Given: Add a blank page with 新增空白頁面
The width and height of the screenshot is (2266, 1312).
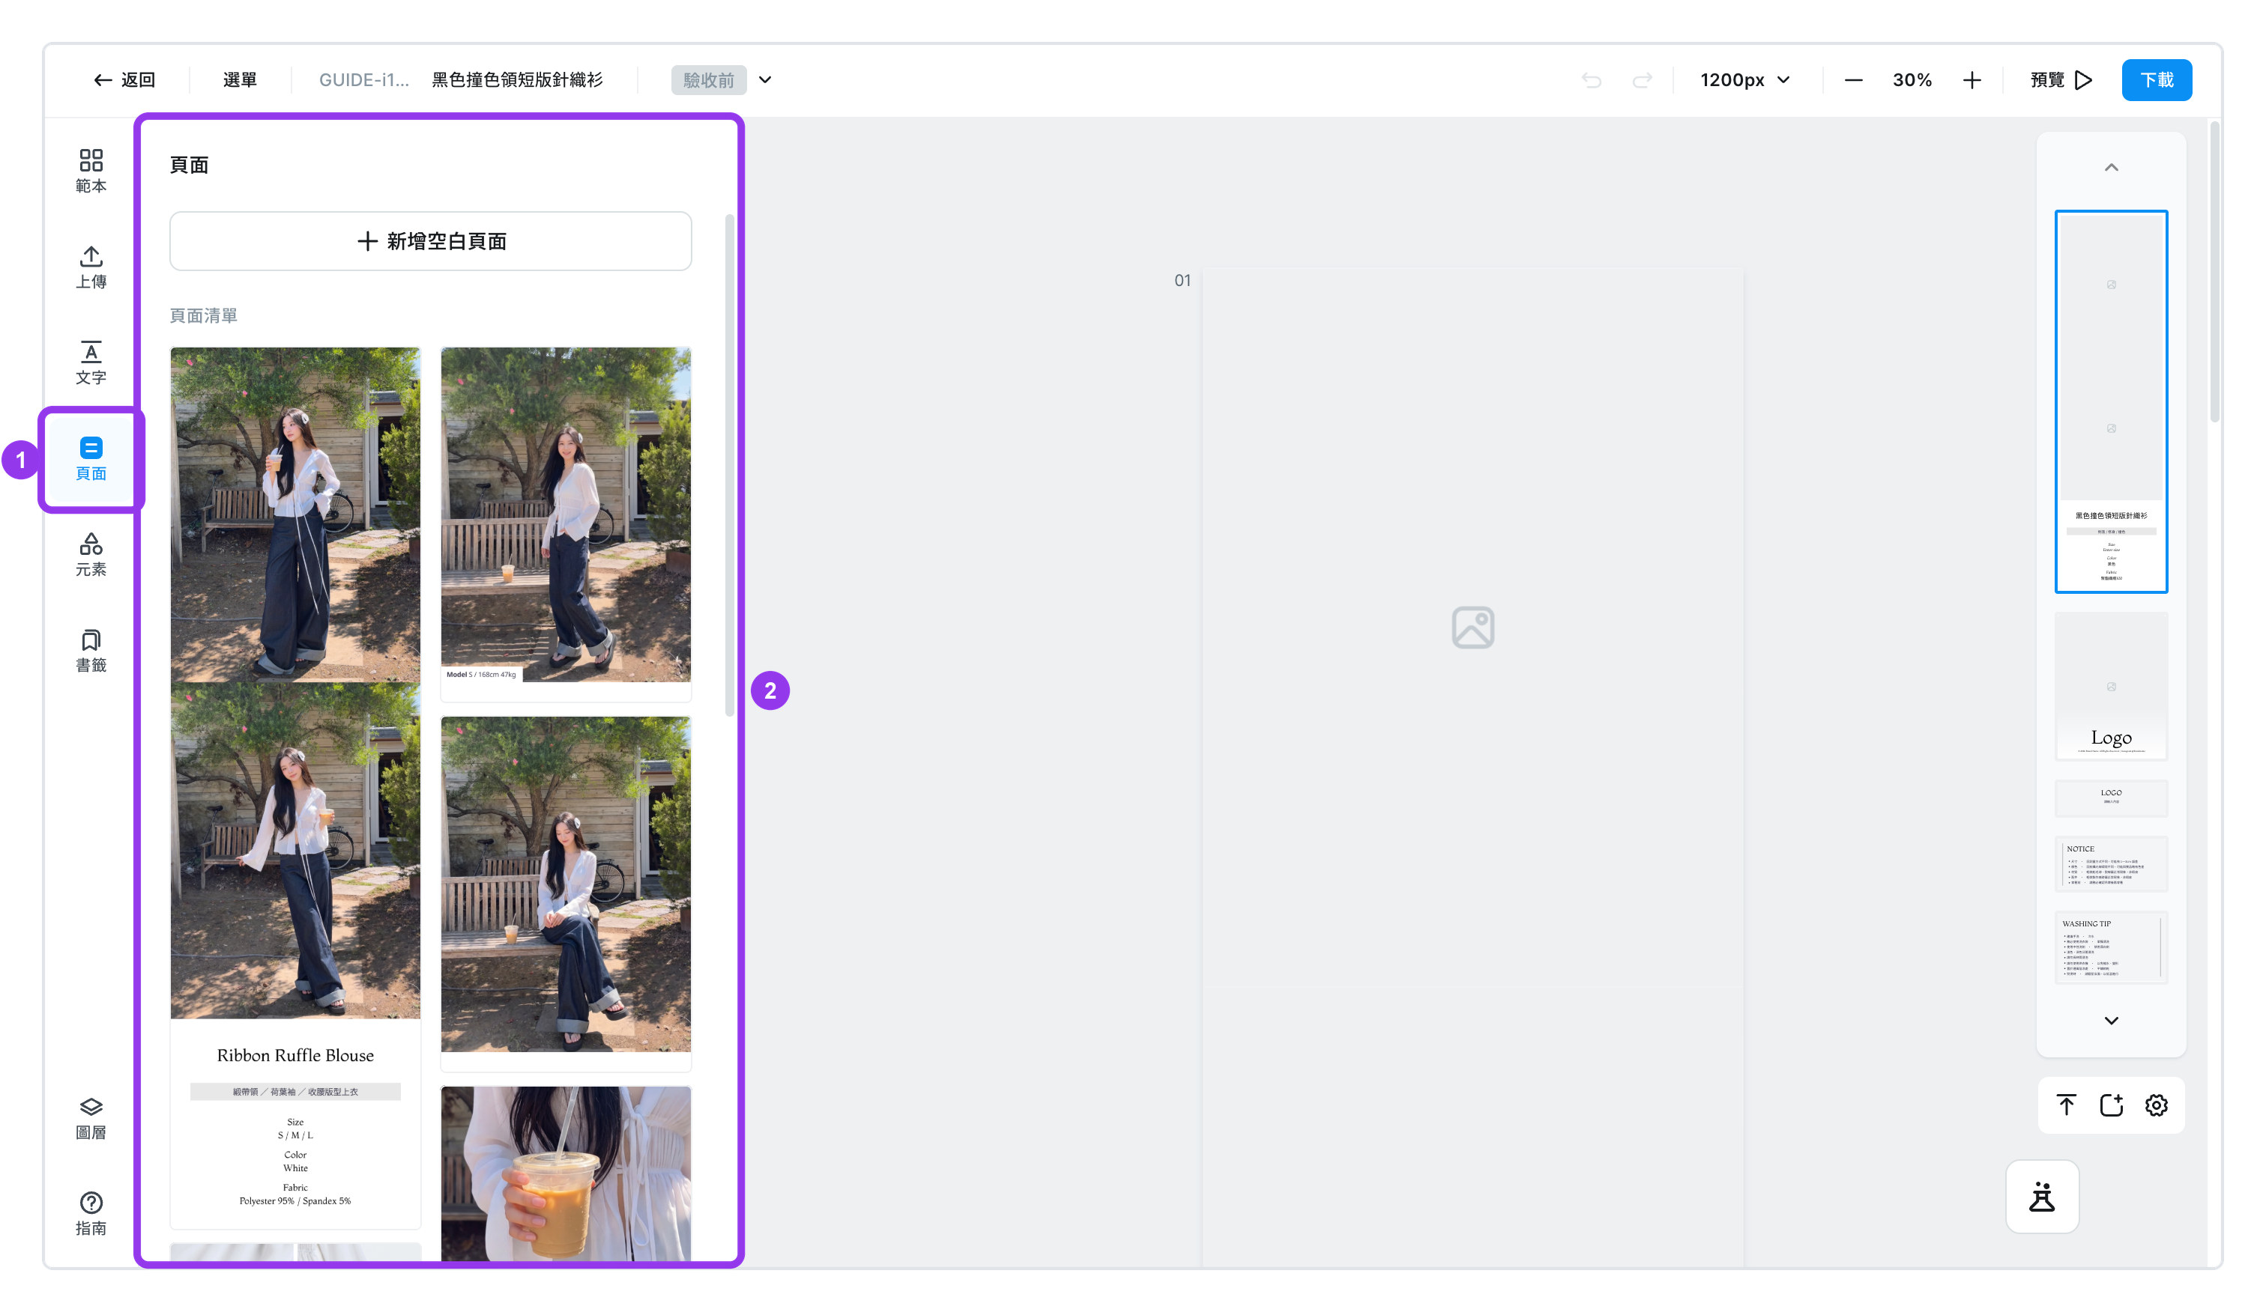Looking at the screenshot, I should [431, 241].
